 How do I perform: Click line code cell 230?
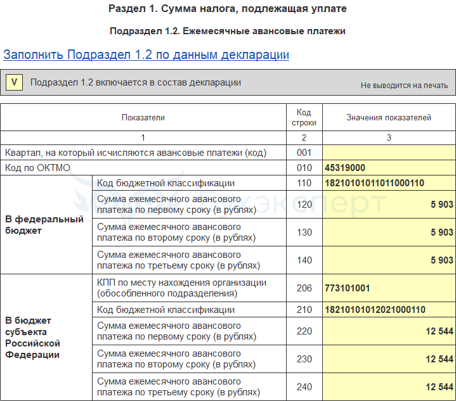click(x=304, y=359)
